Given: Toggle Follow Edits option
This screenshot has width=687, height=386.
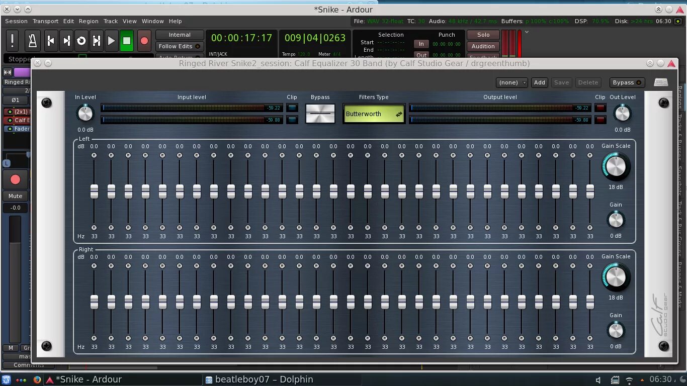Looking at the screenshot, I should [180, 46].
